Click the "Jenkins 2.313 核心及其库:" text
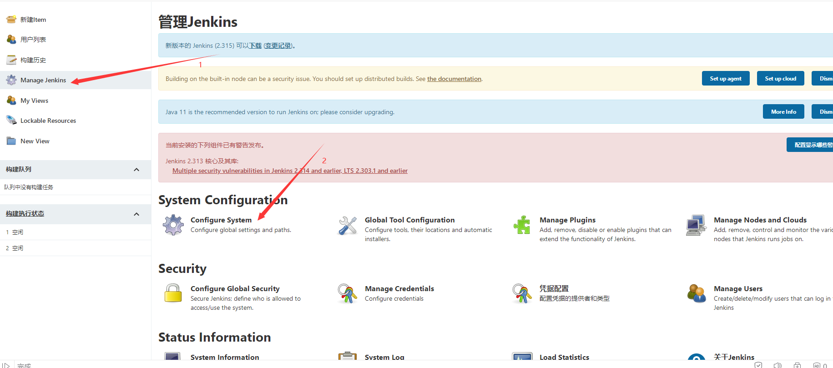This screenshot has width=833, height=368. click(202, 161)
